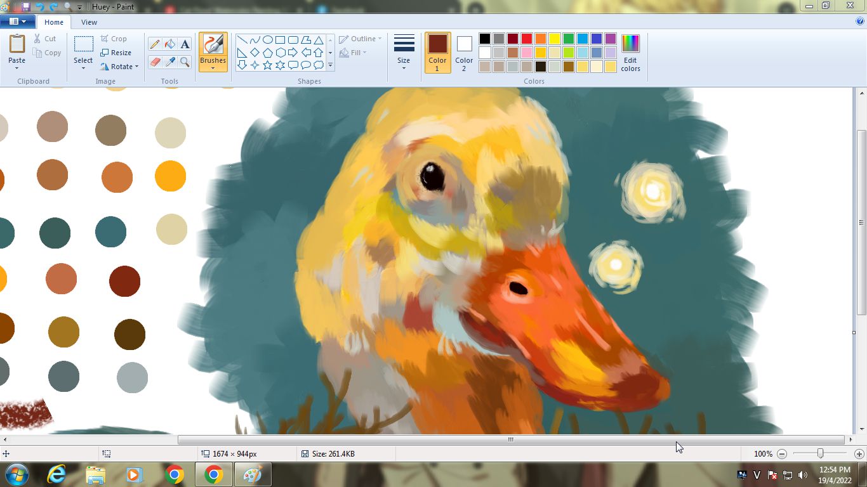This screenshot has width=867, height=487.
Task: Select the Fill with color bucket tool
Action: (169, 44)
